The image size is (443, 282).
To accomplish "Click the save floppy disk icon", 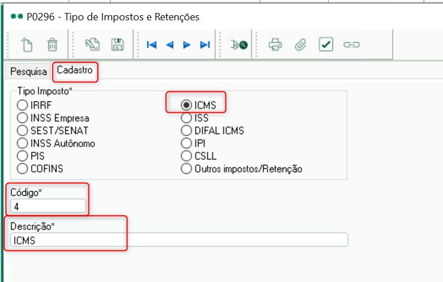I will [x=118, y=45].
